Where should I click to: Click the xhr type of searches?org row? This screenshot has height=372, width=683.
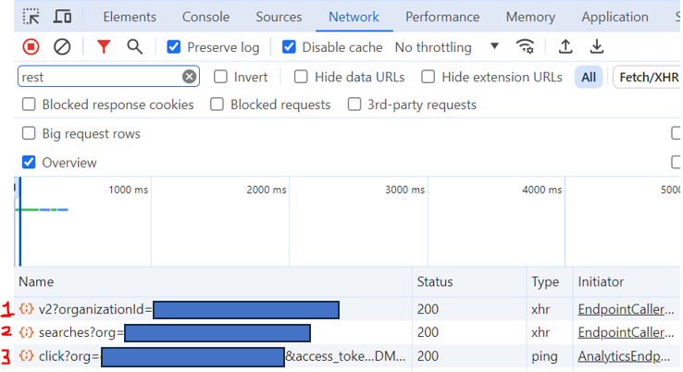(x=540, y=332)
